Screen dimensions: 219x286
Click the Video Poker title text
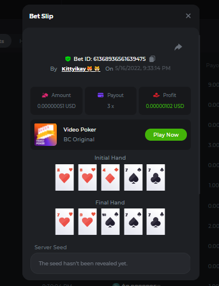click(x=80, y=130)
